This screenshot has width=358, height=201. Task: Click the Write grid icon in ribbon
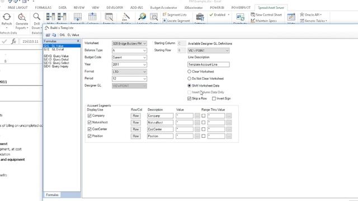coord(291,17)
